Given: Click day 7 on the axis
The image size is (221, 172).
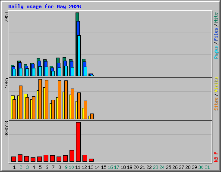Looking at the screenshot, I should [53, 167].
